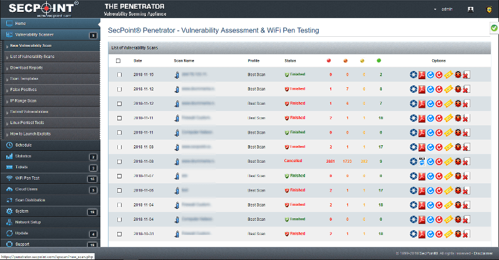Expand the Cloud Users section
499x260 pixels.
[x=51, y=190]
